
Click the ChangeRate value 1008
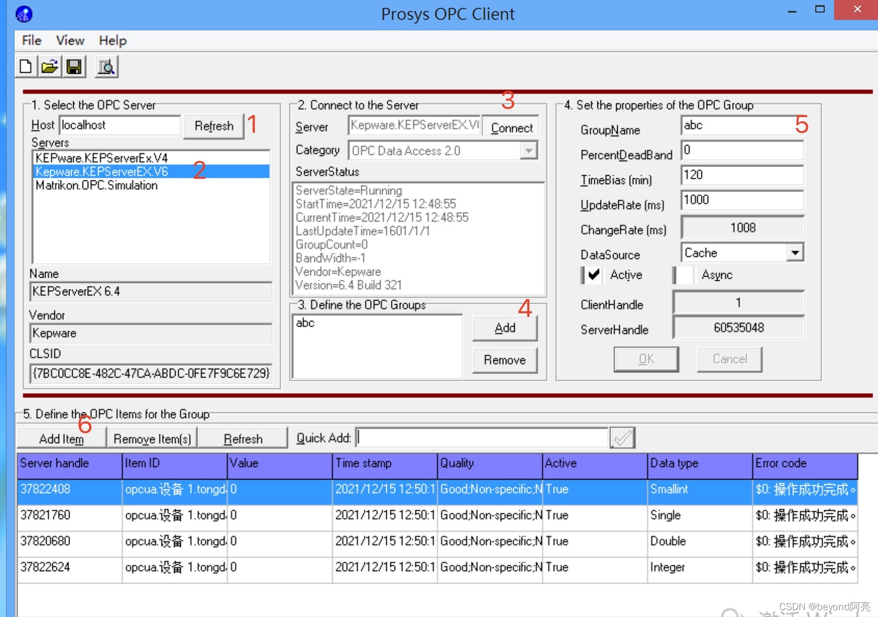tap(743, 228)
